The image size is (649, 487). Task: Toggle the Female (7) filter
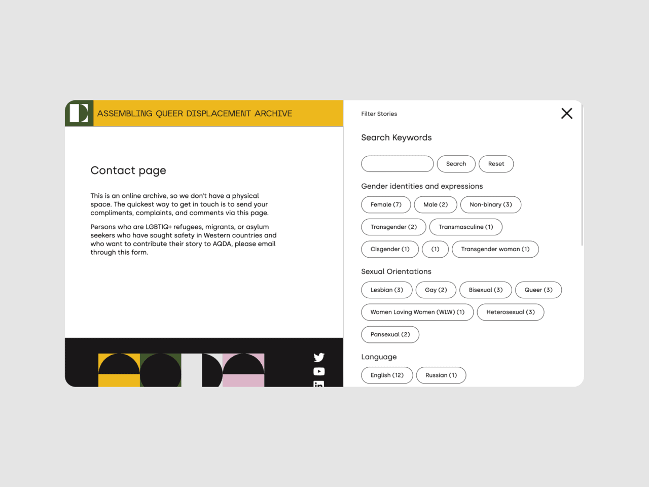(386, 204)
